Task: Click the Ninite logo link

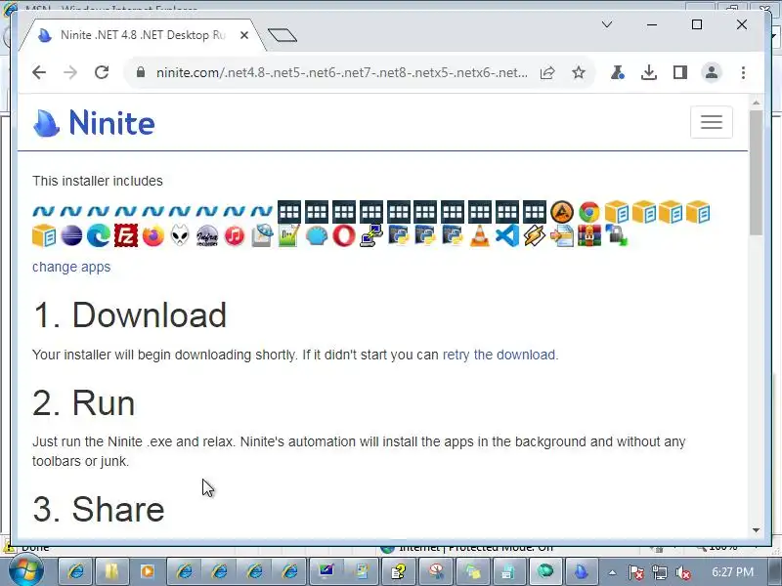Action: (94, 123)
